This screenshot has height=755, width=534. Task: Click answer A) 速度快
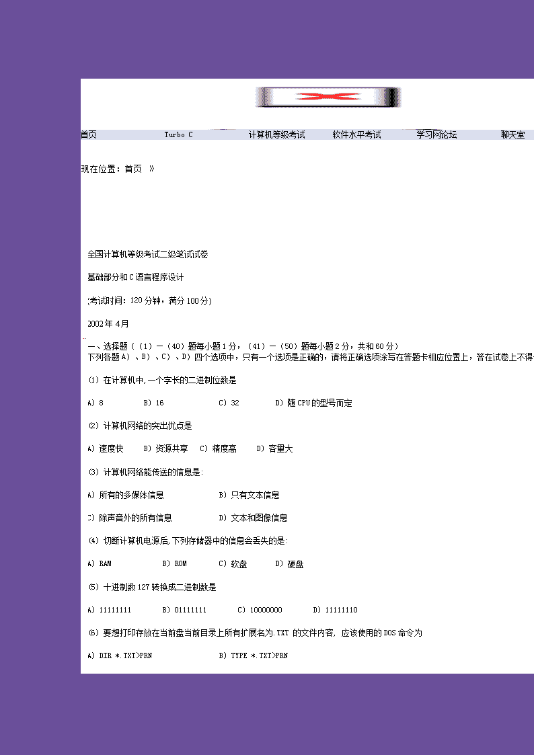click(x=105, y=448)
